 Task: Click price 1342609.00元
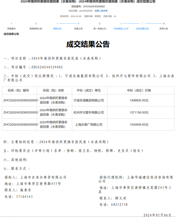click(x=139, y=125)
